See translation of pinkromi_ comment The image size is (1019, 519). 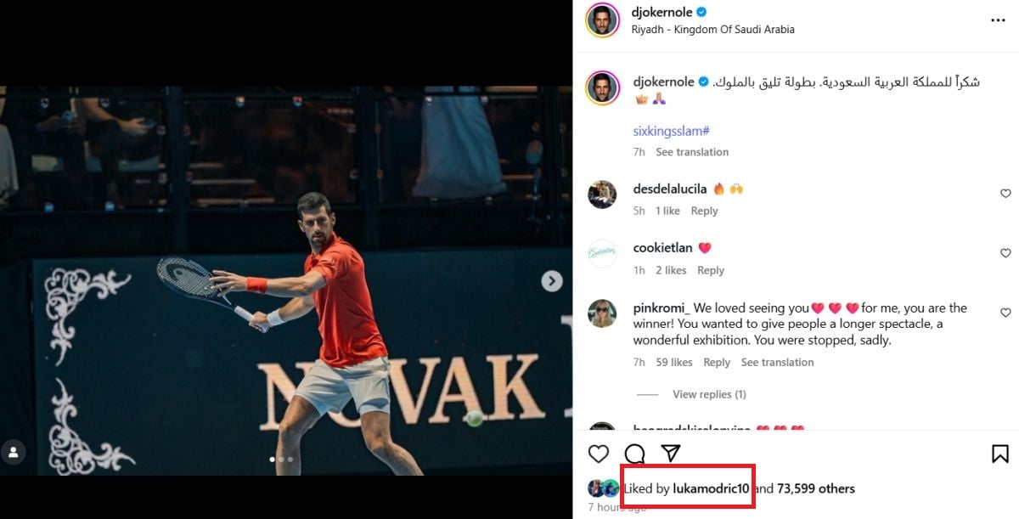(x=777, y=362)
